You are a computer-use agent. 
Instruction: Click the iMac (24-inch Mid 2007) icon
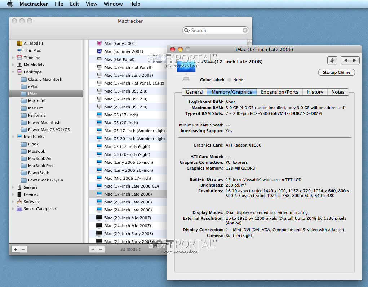point(99,226)
